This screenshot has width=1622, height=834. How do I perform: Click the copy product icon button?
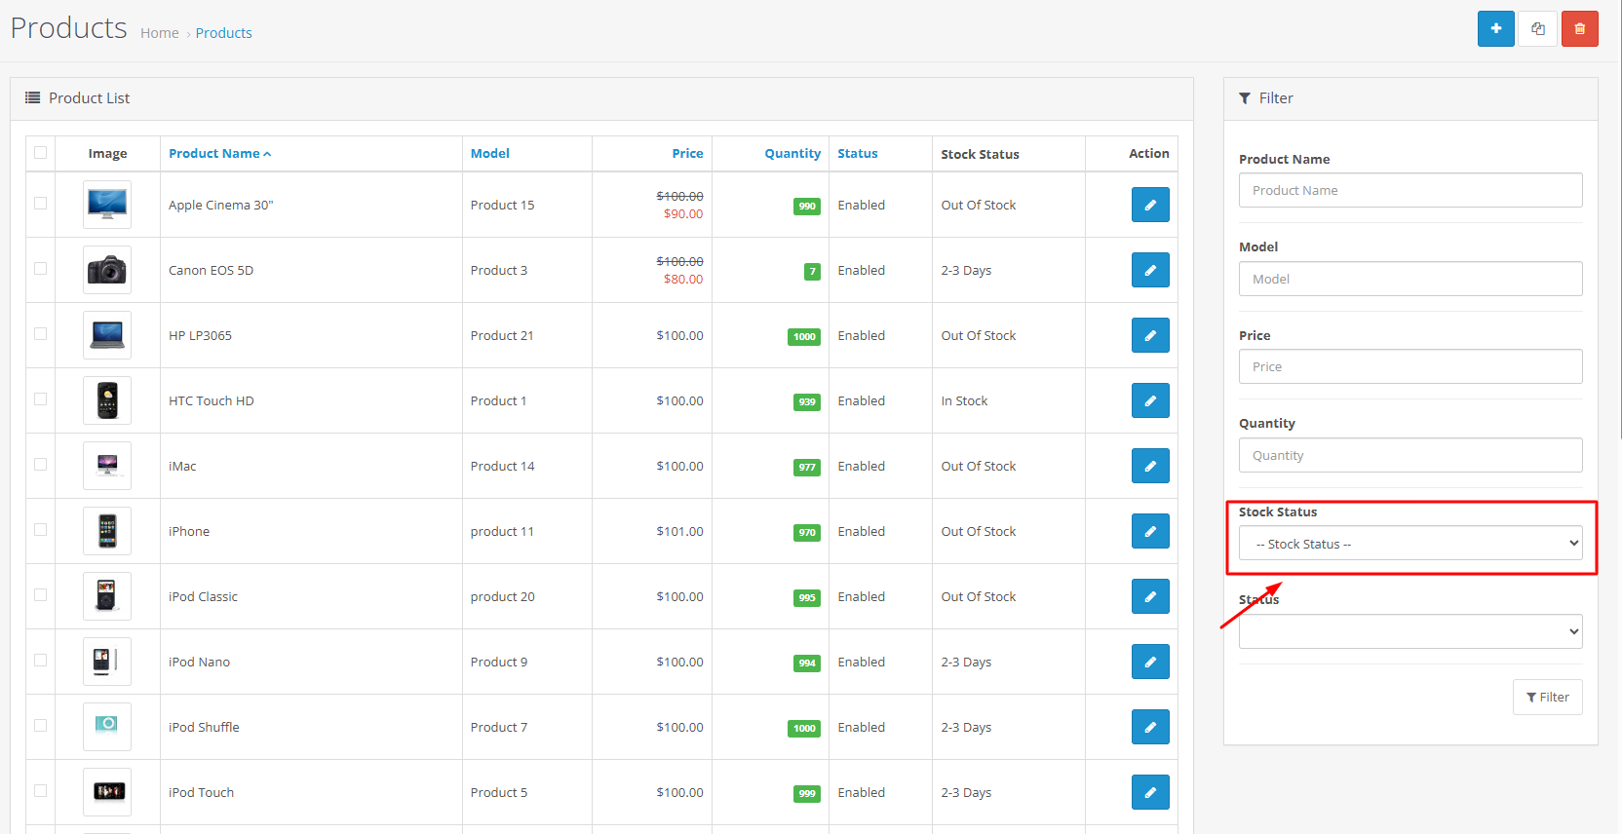point(1538,29)
